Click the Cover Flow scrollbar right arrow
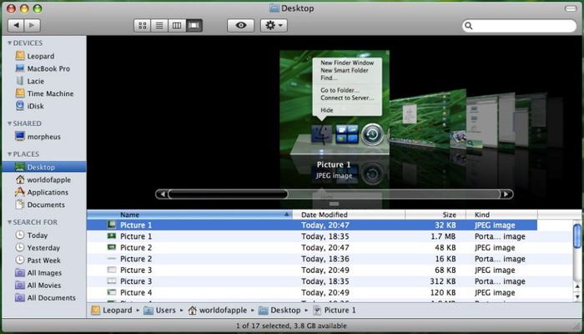The height and width of the screenshot is (334, 584). tap(506, 195)
